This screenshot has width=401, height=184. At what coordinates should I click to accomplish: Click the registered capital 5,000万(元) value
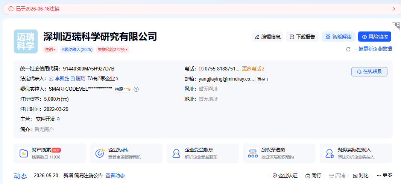tap(56, 99)
